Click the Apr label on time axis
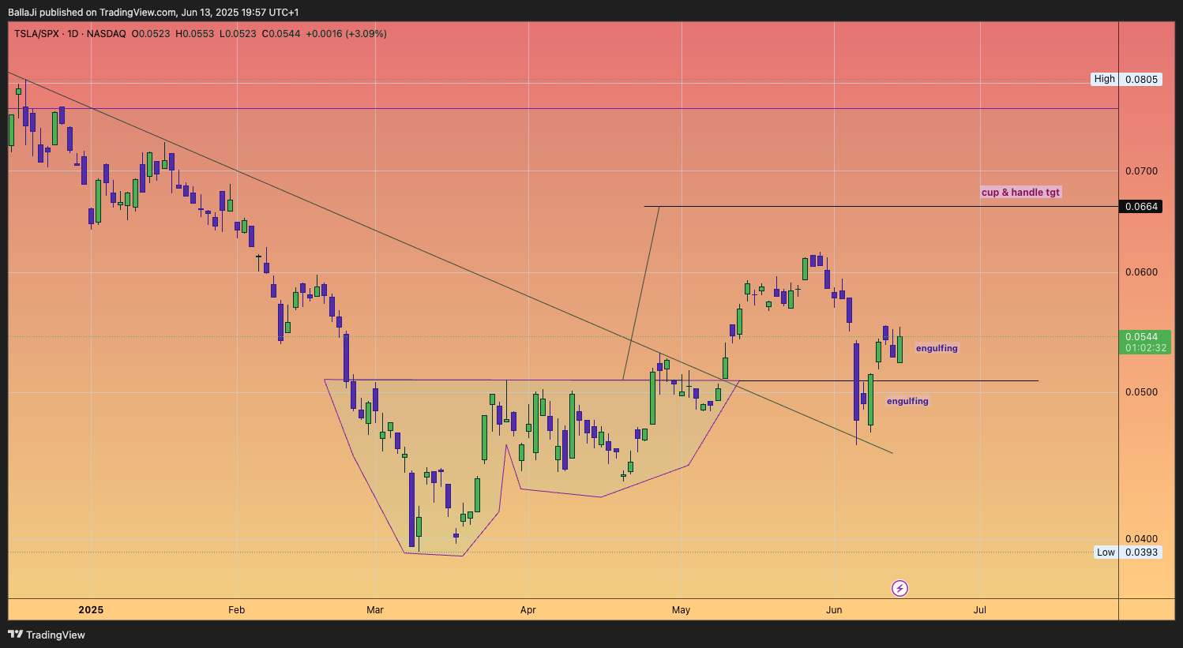This screenshot has width=1183, height=648. point(528,610)
